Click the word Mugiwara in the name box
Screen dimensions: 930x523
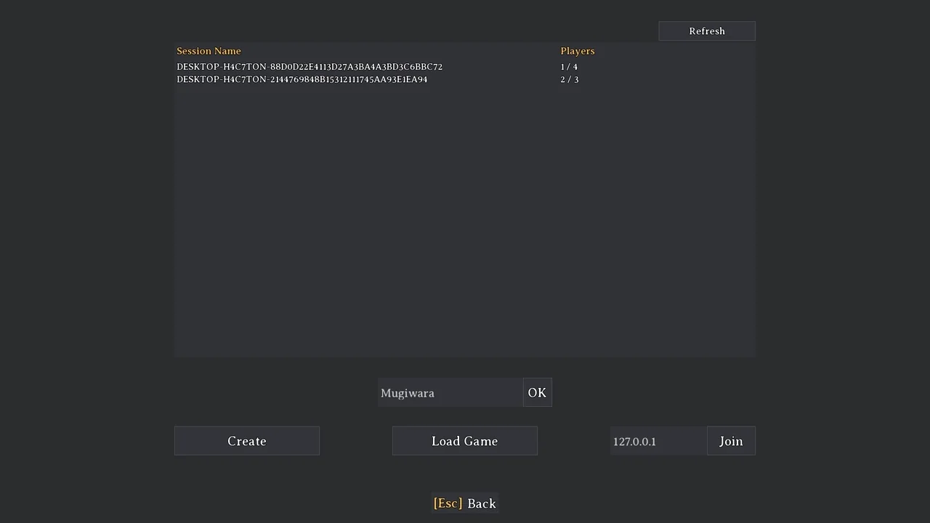tap(408, 393)
